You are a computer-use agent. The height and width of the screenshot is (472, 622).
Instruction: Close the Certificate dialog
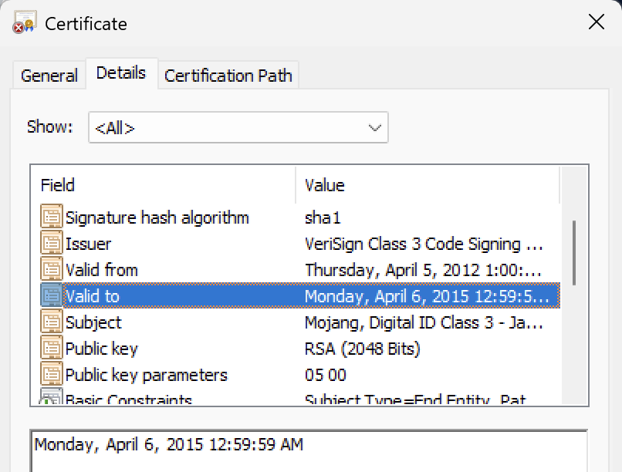[x=597, y=22]
